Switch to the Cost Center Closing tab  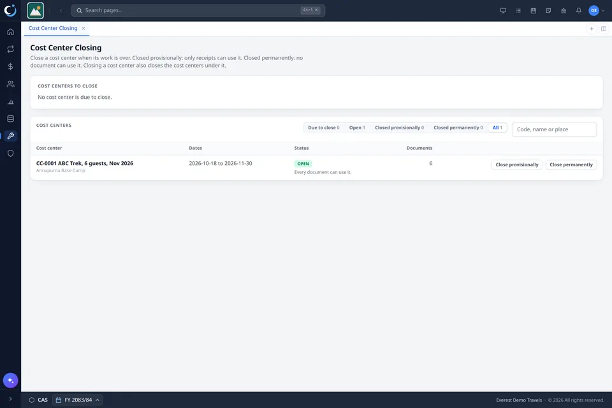53,28
